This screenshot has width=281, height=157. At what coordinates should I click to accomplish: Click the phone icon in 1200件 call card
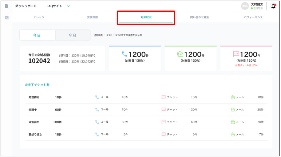coord(125,54)
